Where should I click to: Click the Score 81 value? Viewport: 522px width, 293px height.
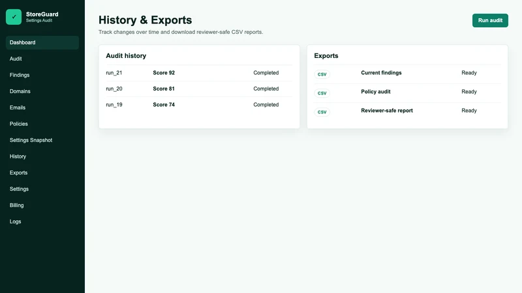tap(164, 89)
